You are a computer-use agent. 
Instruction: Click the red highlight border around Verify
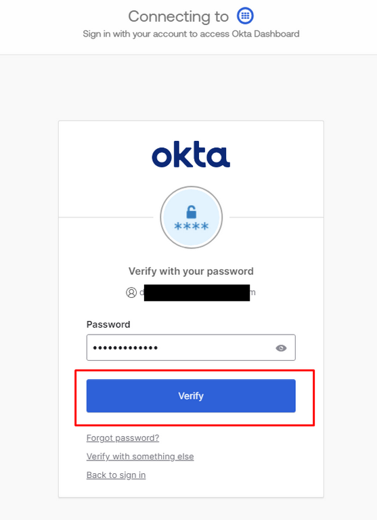[195, 370]
